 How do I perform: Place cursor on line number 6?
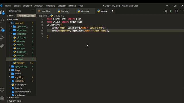[42, 34]
